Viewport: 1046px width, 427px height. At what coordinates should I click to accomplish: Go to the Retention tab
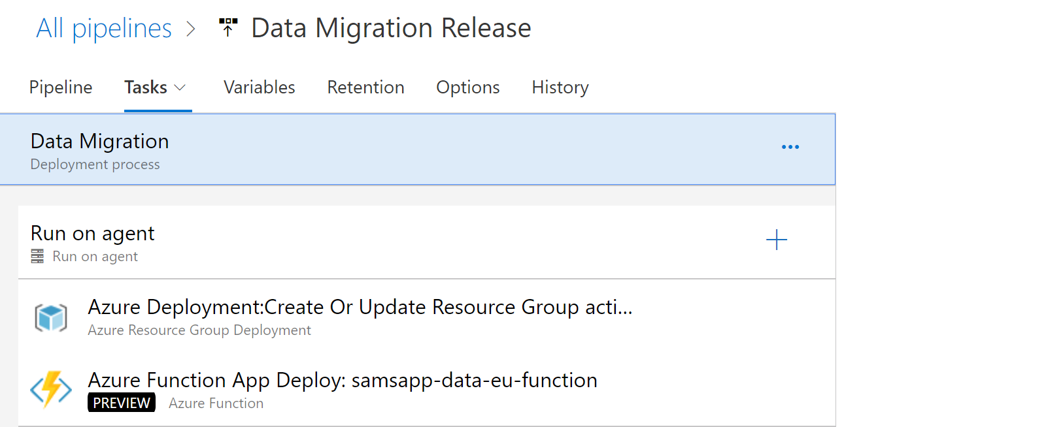coord(365,87)
